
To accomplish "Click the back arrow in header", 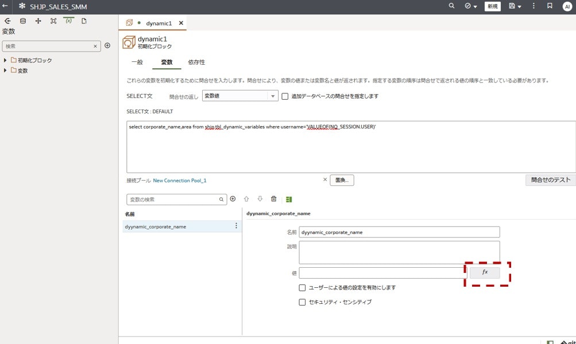I will coord(5,6).
